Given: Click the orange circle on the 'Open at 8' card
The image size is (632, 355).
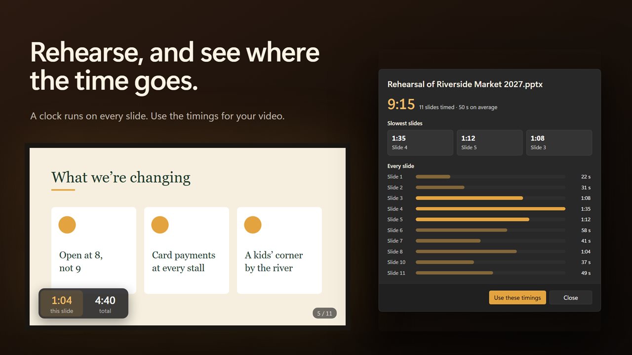Looking at the screenshot, I should pos(67,225).
